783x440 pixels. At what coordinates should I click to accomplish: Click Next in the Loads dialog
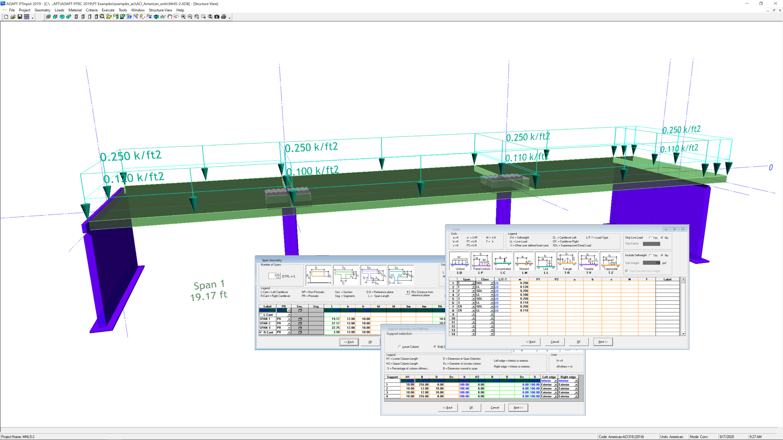[603, 341]
